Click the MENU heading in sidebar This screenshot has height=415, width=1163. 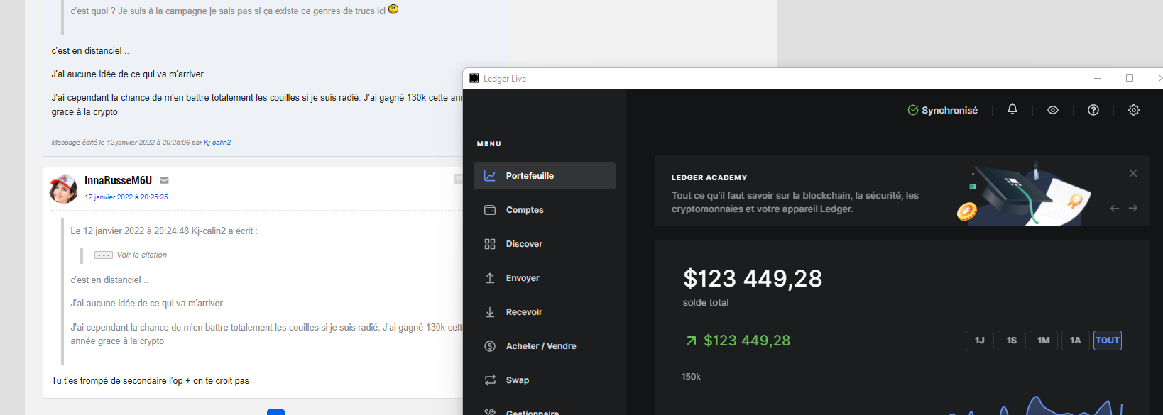[x=489, y=144]
